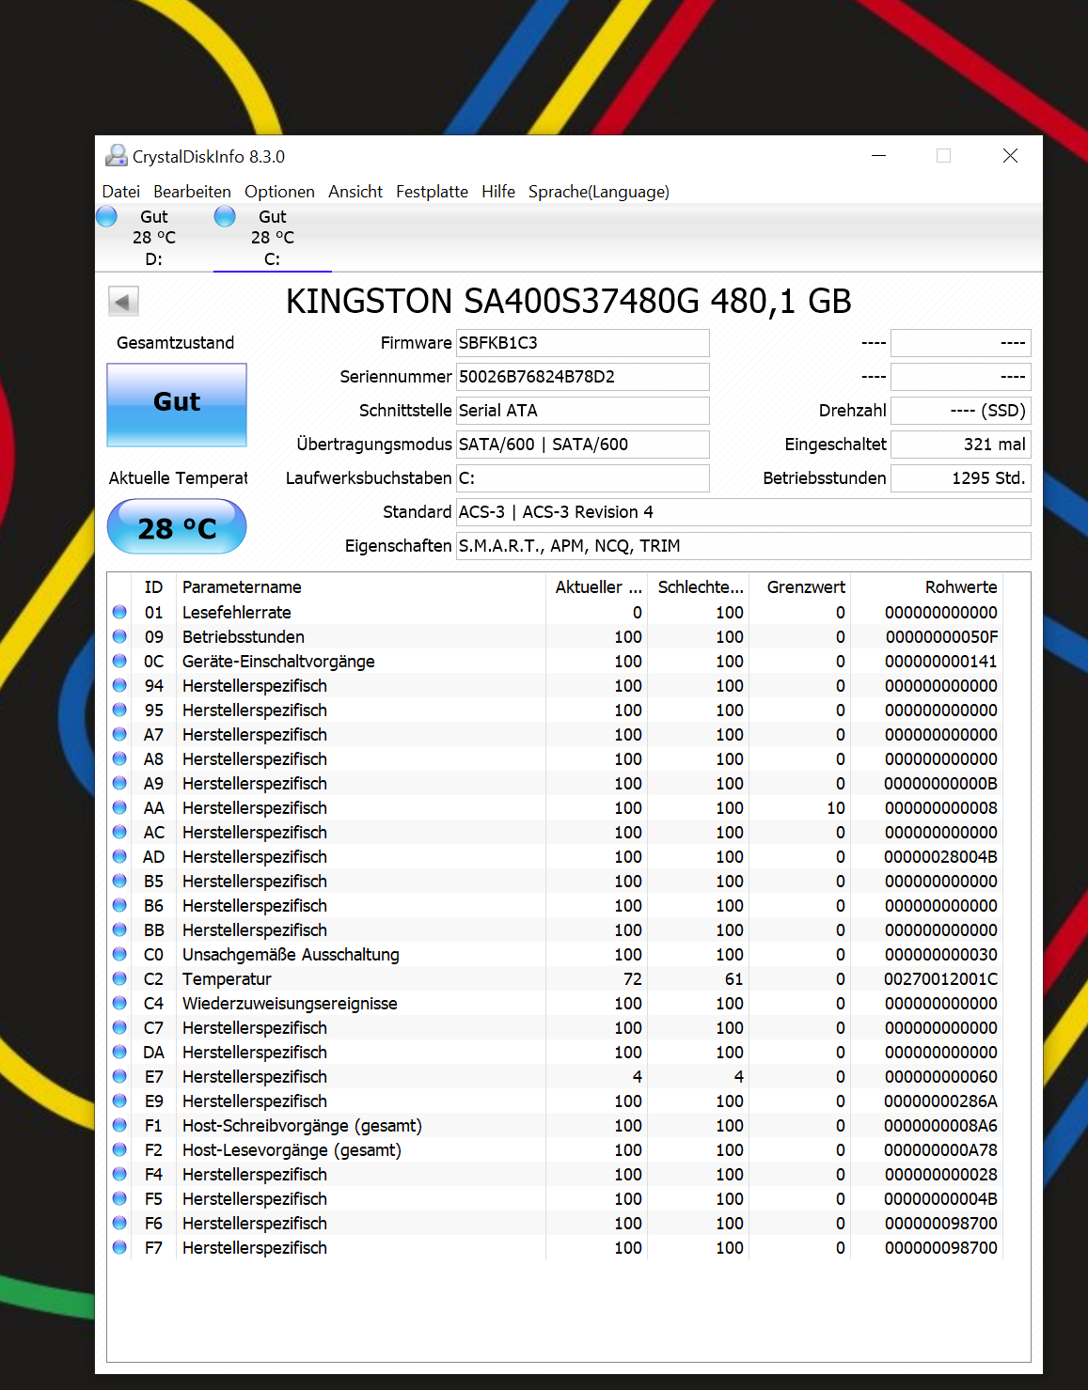
Task: Open the Optionen menu
Action: pyautogui.click(x=279, y=192)
